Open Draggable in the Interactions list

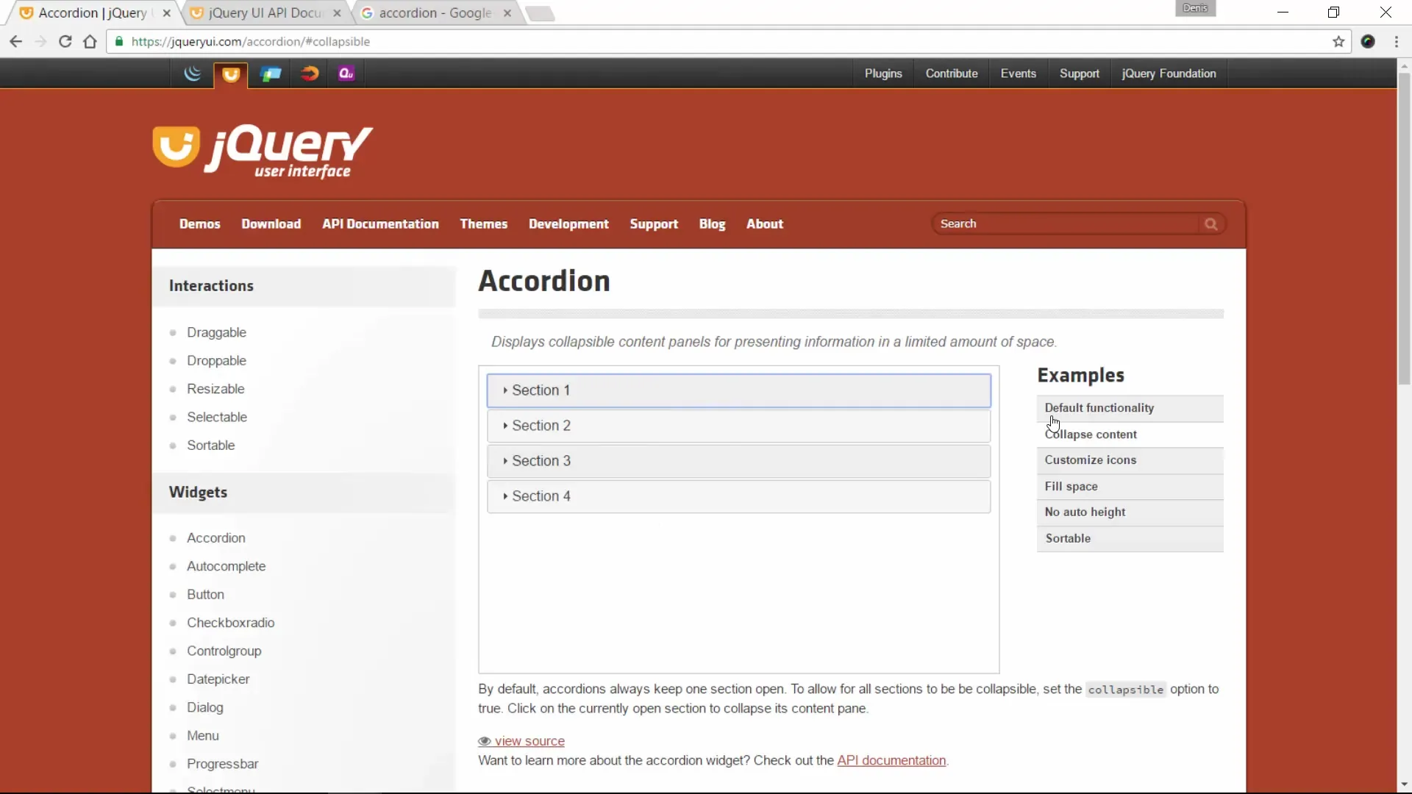pyautogui.click(x=216, y=332)
